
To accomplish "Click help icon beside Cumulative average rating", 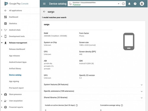I will (122, 105).
